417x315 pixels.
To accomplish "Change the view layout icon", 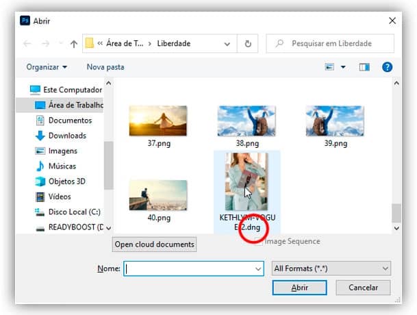I will (x=329, y=67).
